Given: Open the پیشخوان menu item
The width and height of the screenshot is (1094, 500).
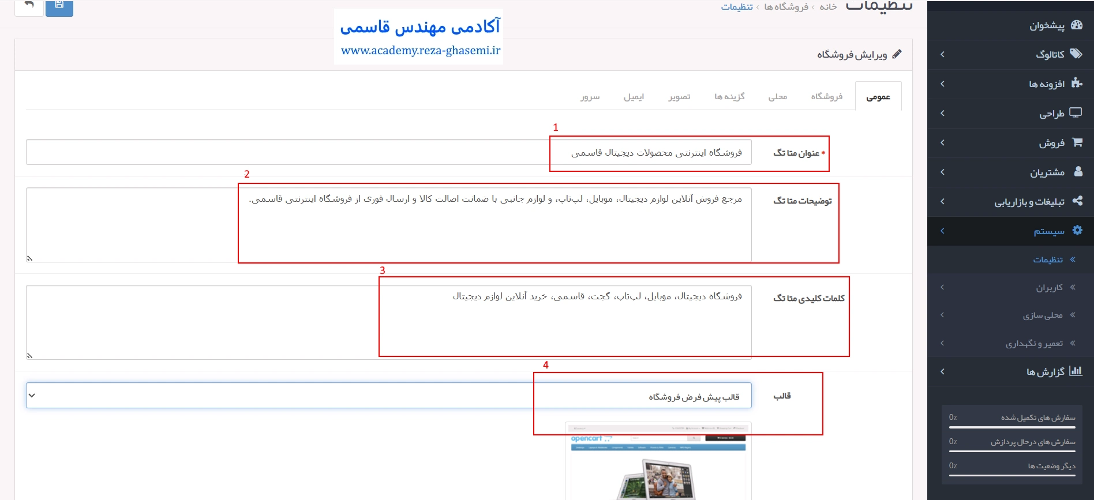Looking at the screenshot, I should [x=1010, y=25].
